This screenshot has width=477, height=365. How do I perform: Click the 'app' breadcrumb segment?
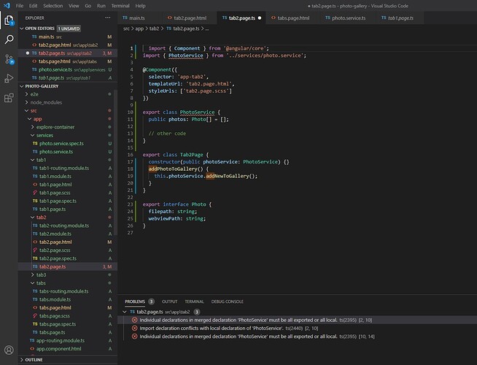(x=139, y=28)
